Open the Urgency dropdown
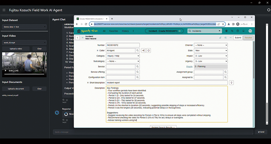The height and width of the screenshot is (144, 271). 211,61
